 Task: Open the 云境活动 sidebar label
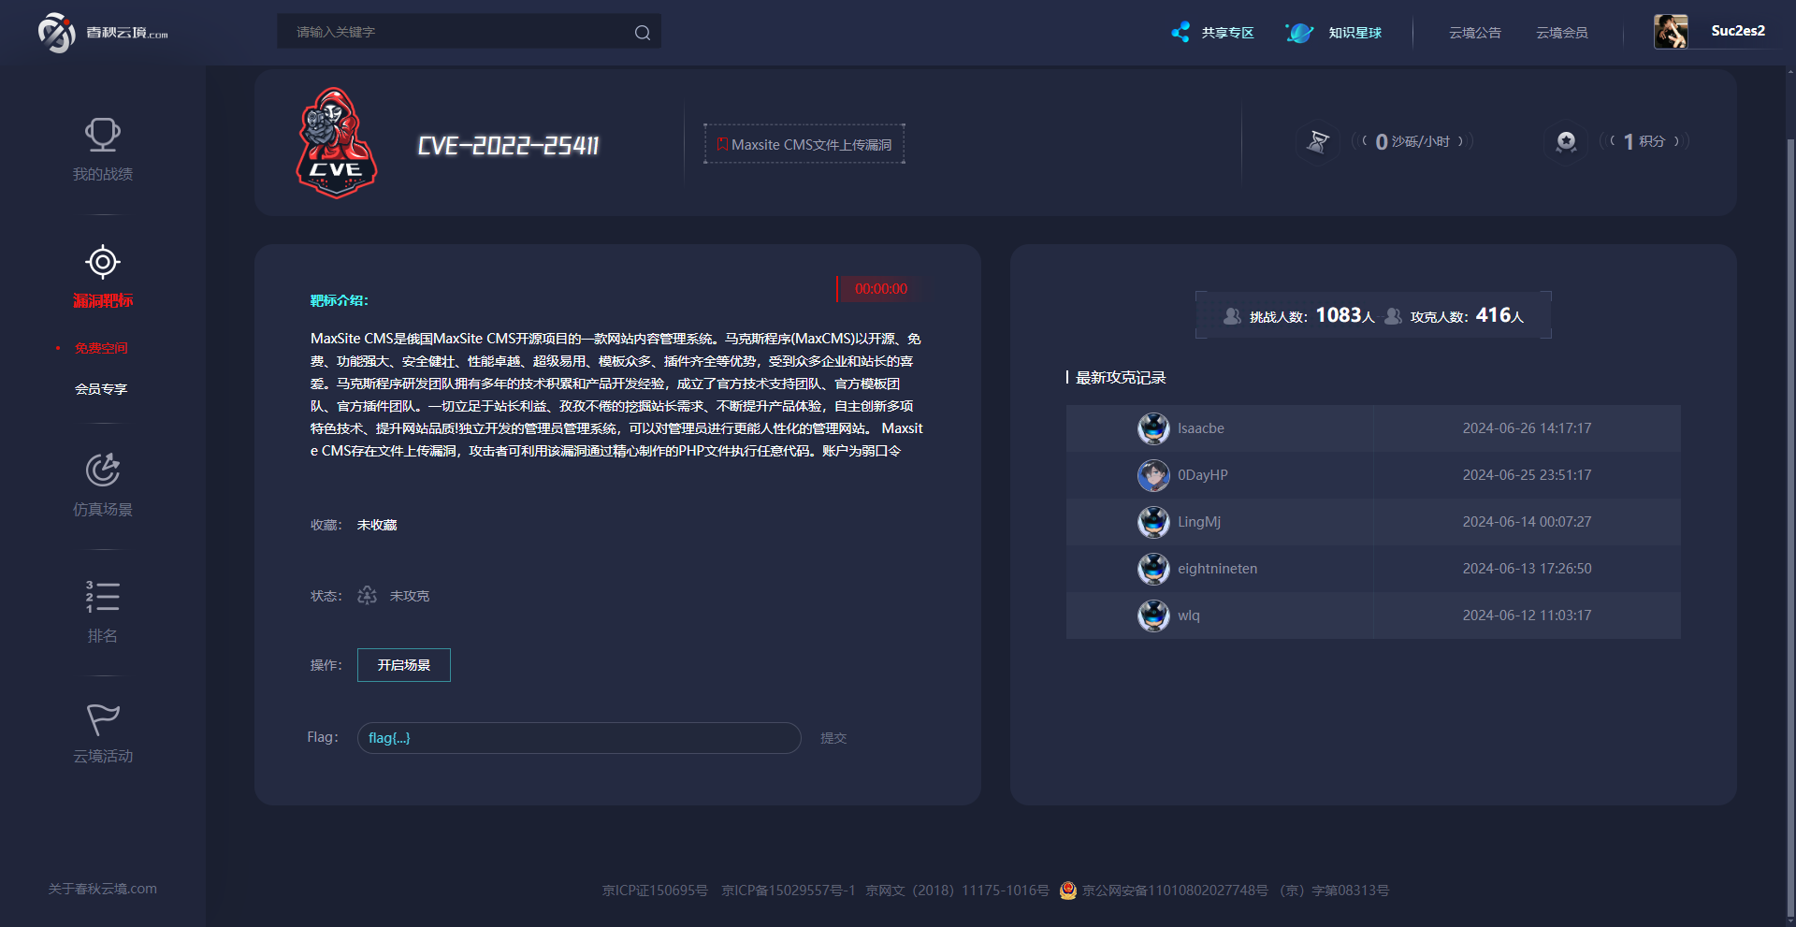103,756
